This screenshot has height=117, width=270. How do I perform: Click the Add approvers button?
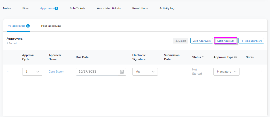point(251,41)
